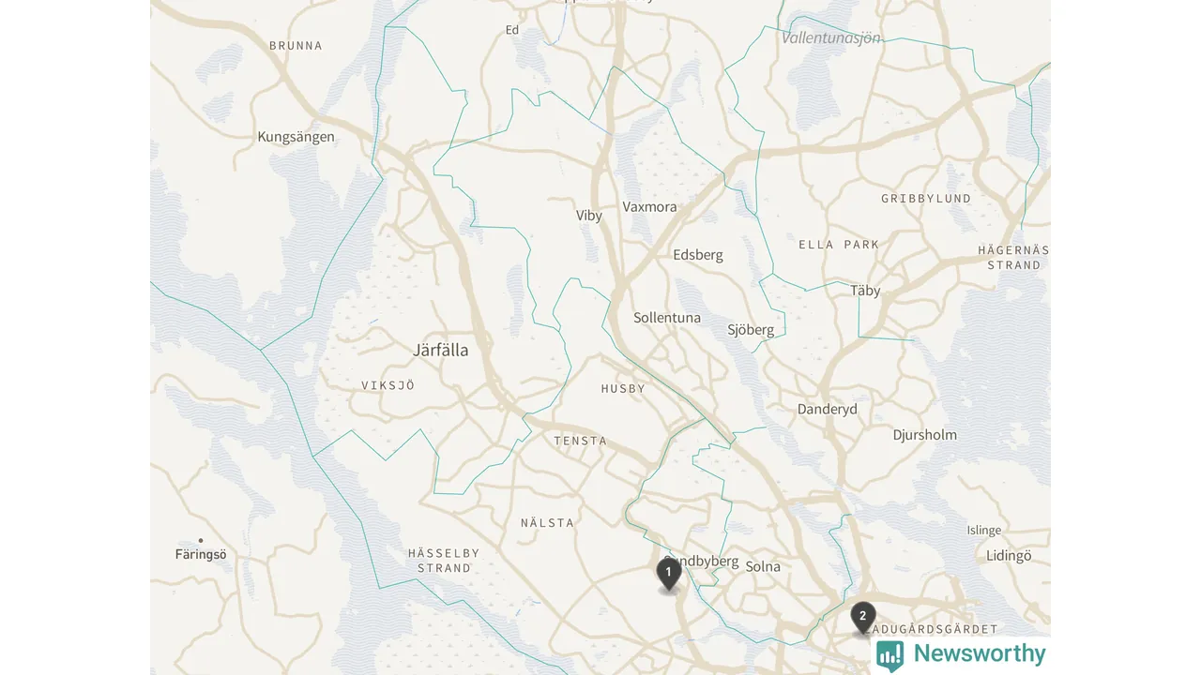Select the Edsberg place label
This screenshot has height=675, width=1201.
pos(698,255)
